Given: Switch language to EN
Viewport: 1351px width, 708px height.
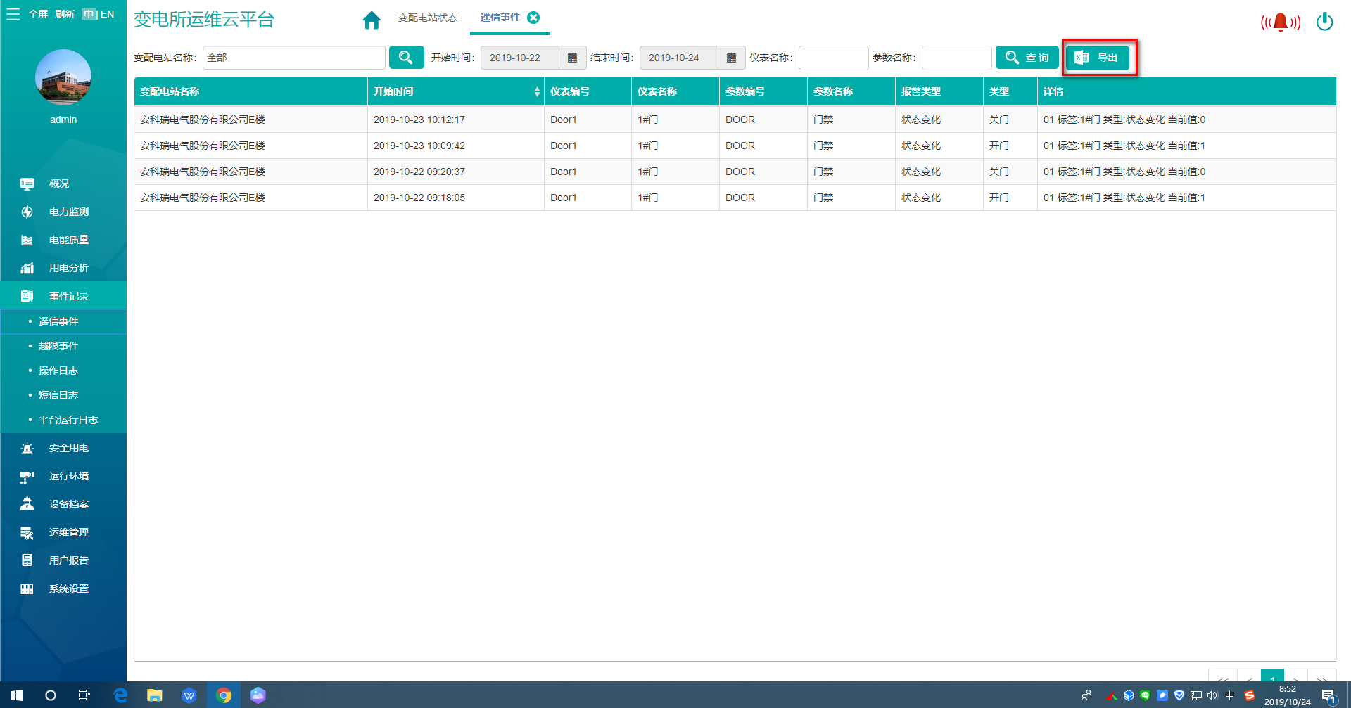Looking at the screenshot, I should click(x=108, y=14).
